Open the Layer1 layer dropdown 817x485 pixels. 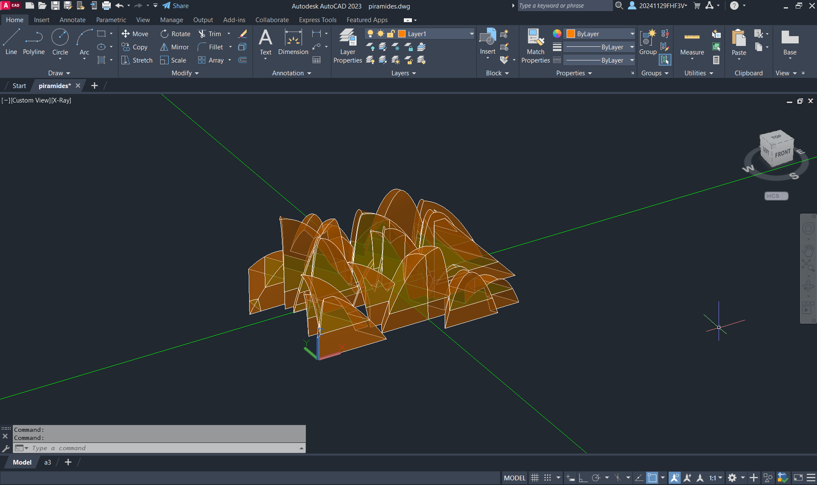click(472, 34)
